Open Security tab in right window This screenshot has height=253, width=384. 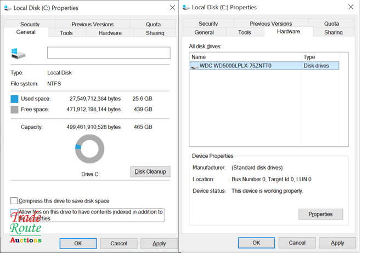click(x=208, y=24)
